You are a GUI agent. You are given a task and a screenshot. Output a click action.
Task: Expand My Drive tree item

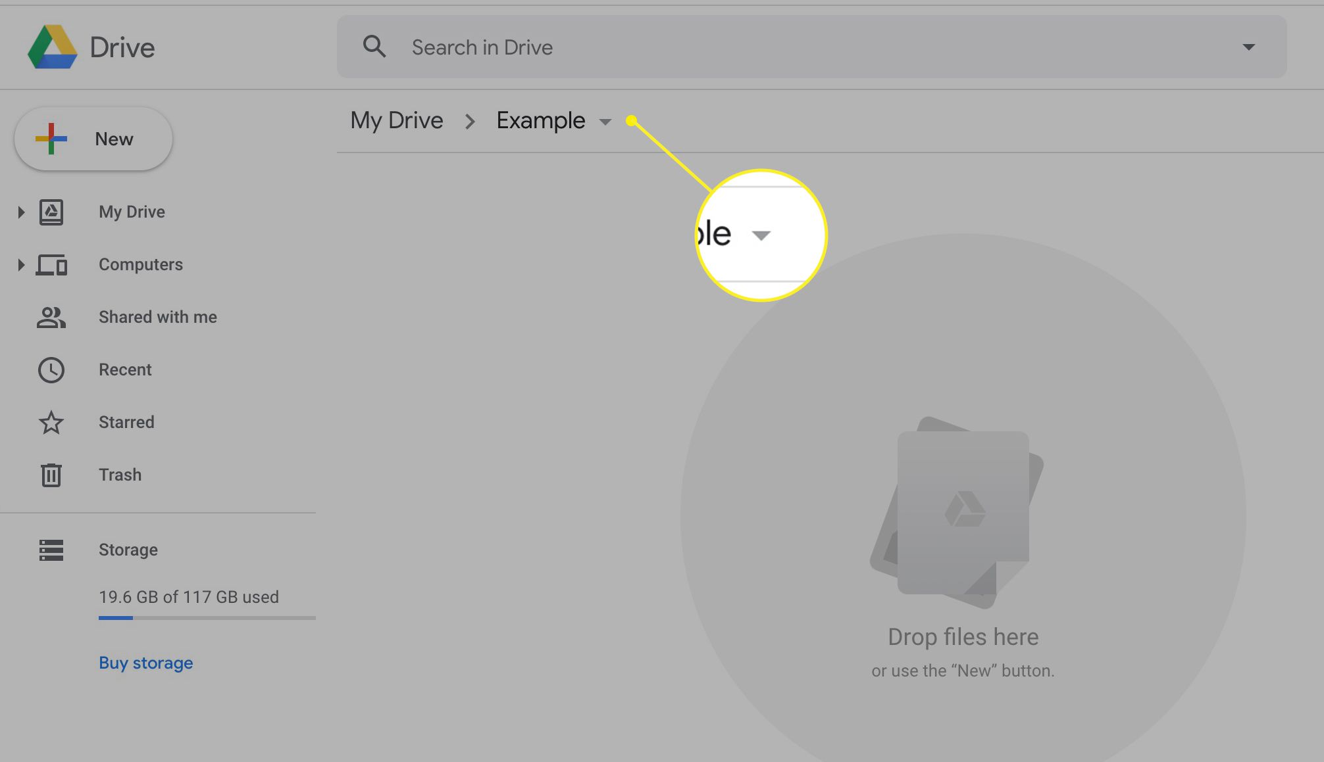click(20, 212)
